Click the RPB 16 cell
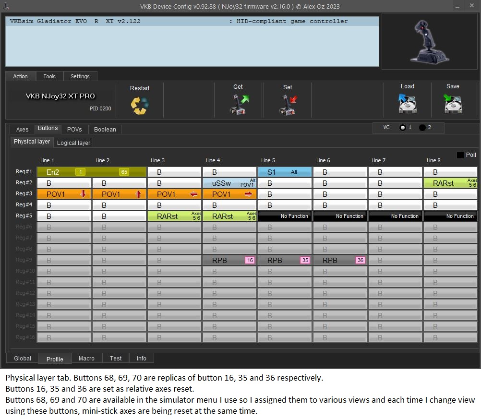481x419 pixels. pos(229,261)
